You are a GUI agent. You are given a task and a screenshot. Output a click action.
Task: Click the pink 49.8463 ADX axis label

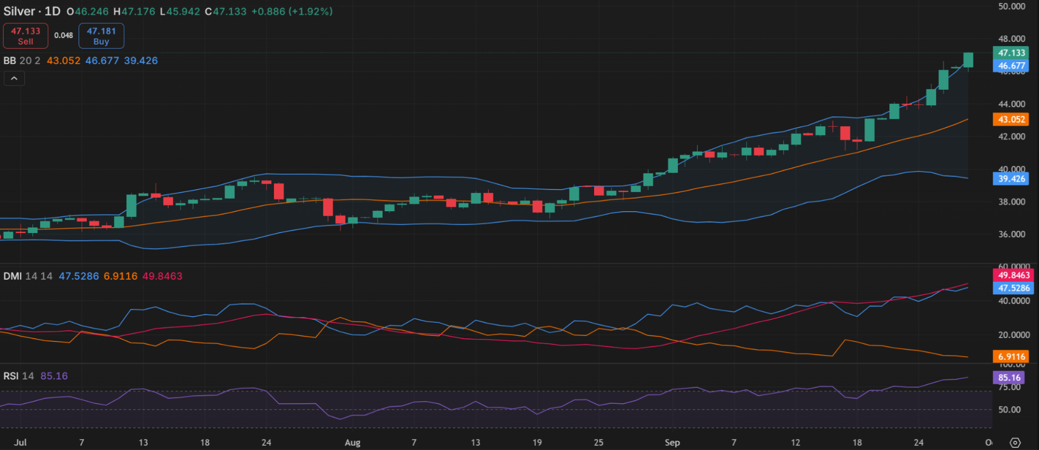tap(1013, 275)
